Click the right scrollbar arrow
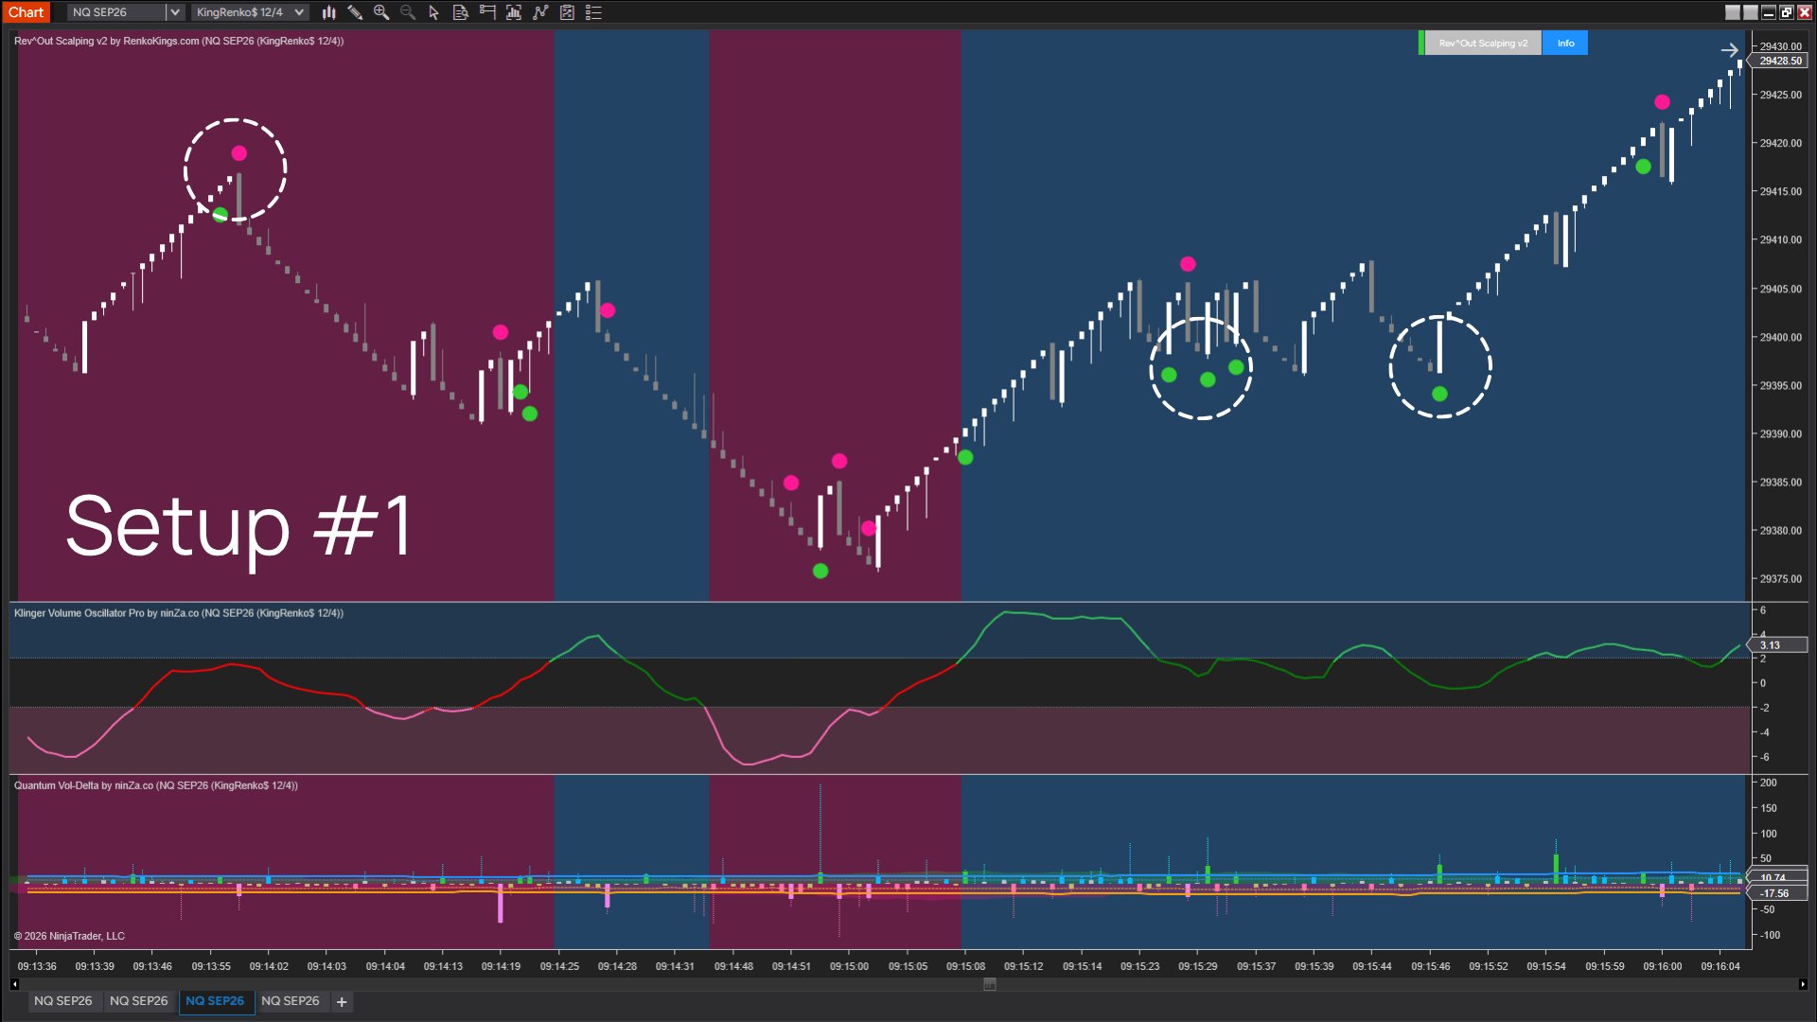Viewport: 1817px width, 1022px height. (x=1803, y=984)
